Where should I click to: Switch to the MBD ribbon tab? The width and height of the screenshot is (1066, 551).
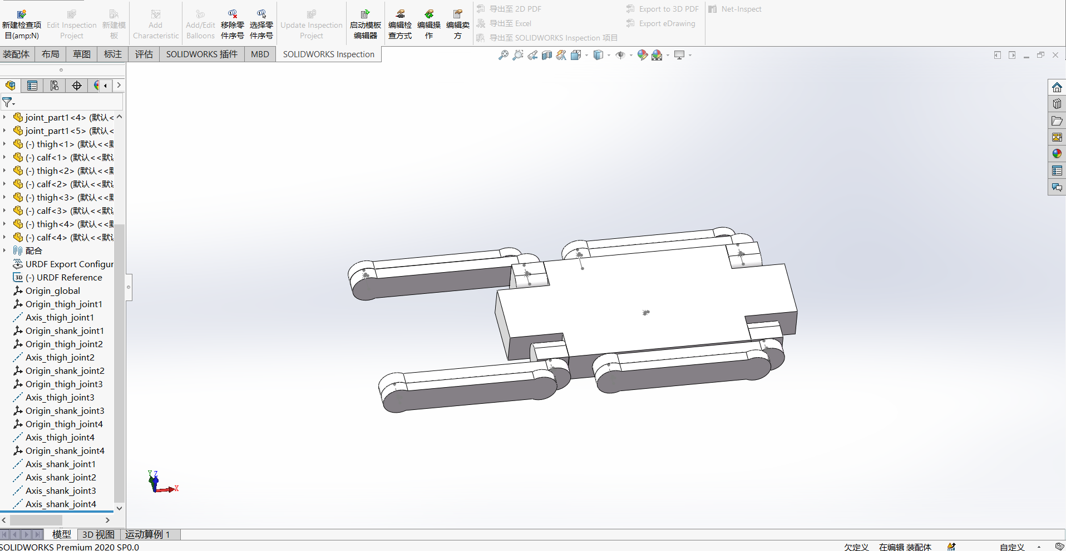[x=260, y=54]
